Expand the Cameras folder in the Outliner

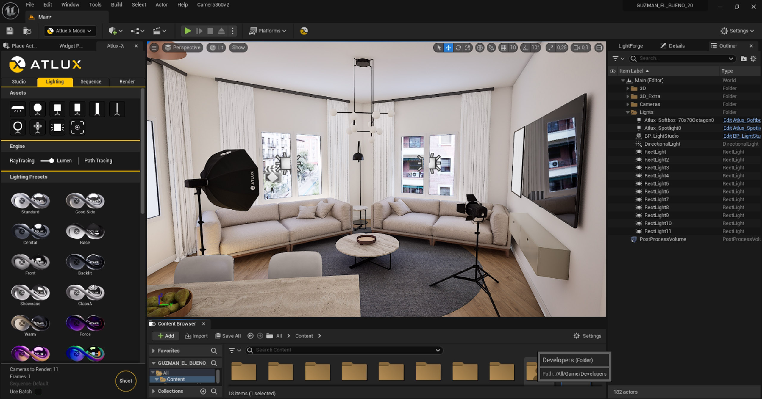627,104
